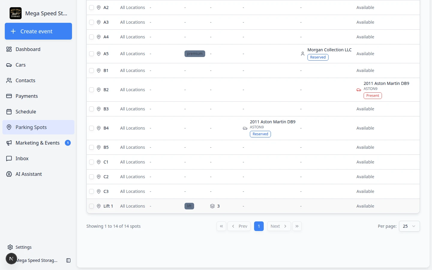Click the ASTON9 plate text in B2 row

(370, 89)
